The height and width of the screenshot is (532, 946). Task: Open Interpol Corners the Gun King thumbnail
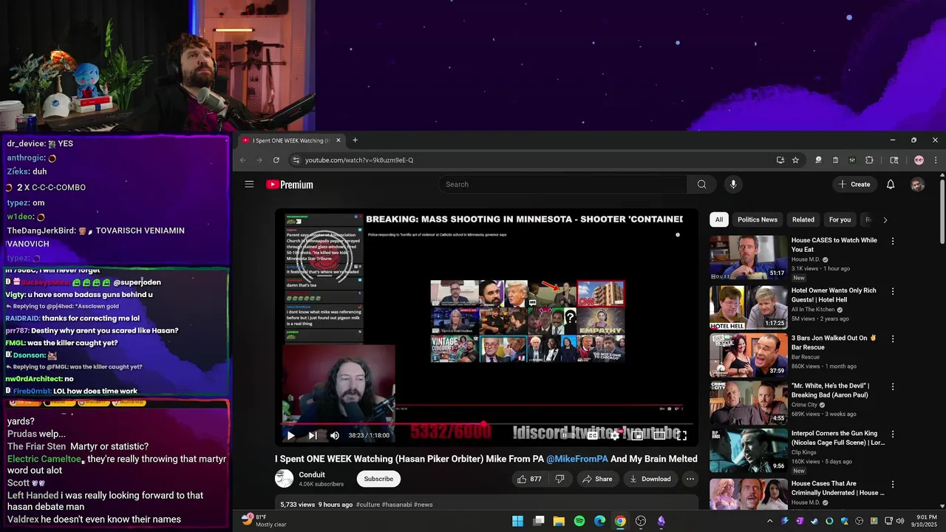749,451
